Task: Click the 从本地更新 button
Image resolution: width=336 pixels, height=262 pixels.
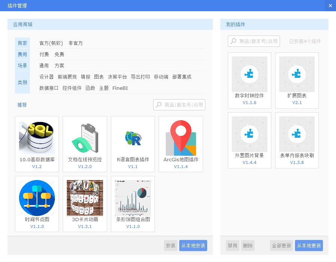Action: tap(309, 246)
